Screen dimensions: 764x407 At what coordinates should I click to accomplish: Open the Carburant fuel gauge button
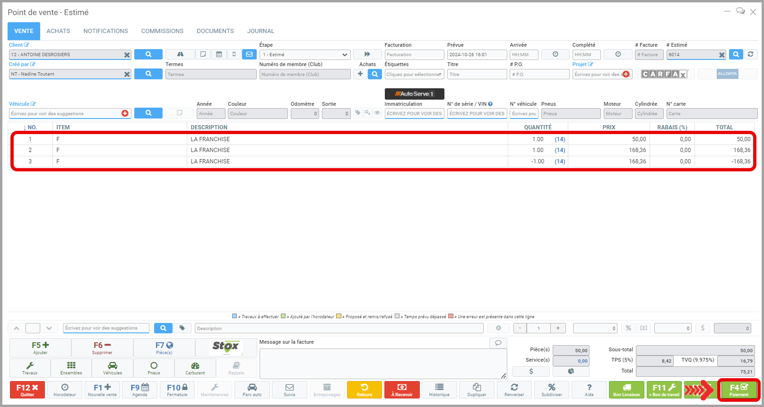(195, 368)
